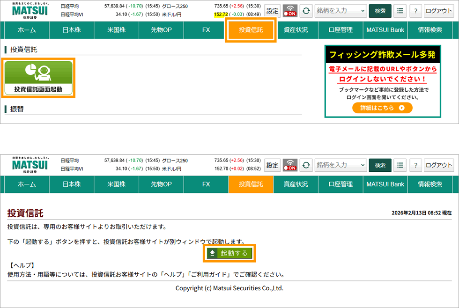Click the refresh icon in the upper header
Screen dimensions: 459x308
(x=306, y=11)
